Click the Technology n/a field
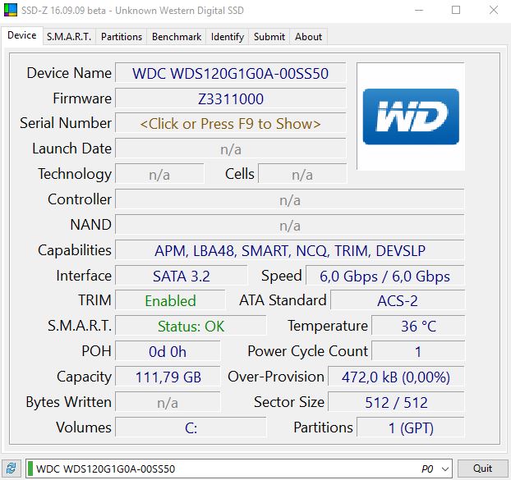 (x=159, y=175)
